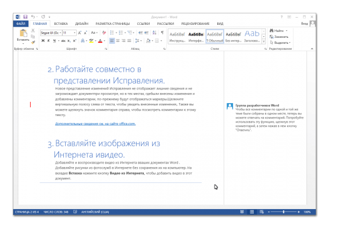Open the Шрифт dialog launcher
This screenshot has height=228, width=355.
click(106, 49)
